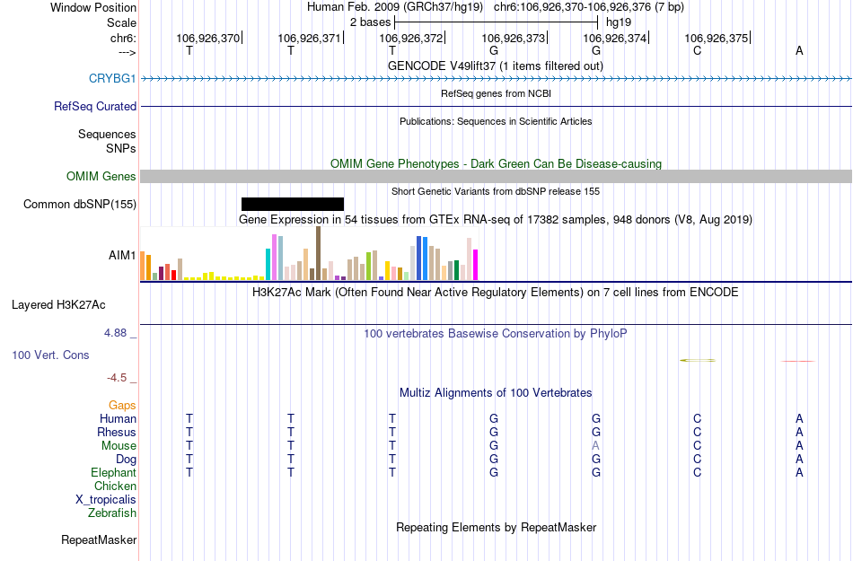This screenshot has width=853, height=561.
Task: Click the Scale track label
Action: coord(121,22)
